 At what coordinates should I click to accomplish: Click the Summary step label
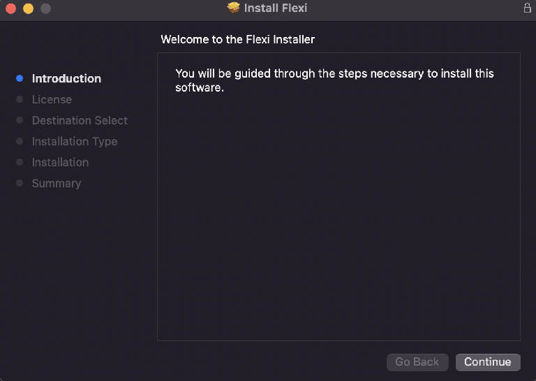pyautogui.click(x=57, y=183)
